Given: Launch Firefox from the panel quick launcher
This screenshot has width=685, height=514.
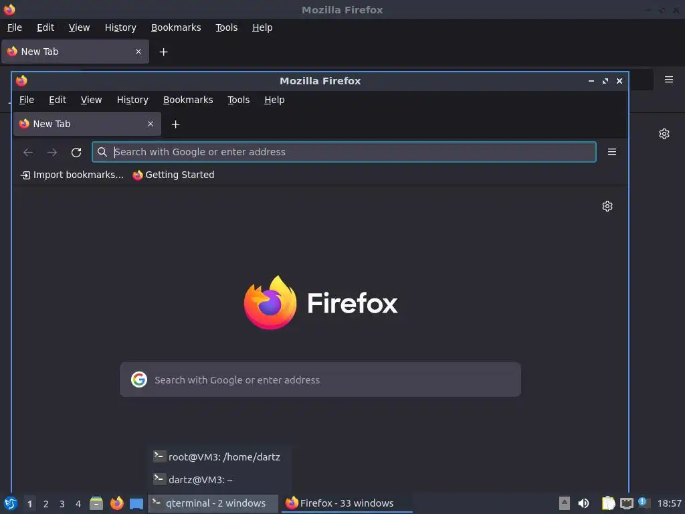Looking at the screenshot, I should [116, 503].
